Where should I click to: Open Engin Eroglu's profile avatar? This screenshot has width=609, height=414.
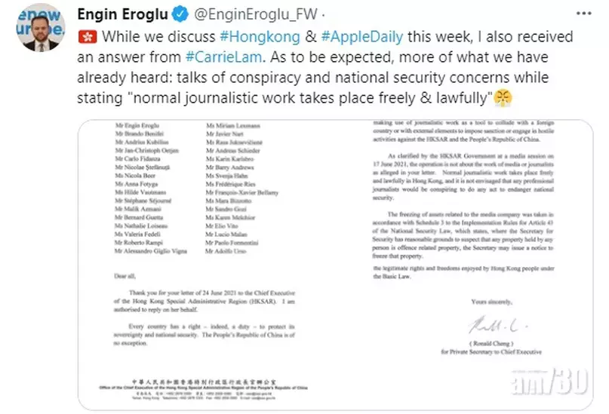pyautogui.click(x=41, y=28)
